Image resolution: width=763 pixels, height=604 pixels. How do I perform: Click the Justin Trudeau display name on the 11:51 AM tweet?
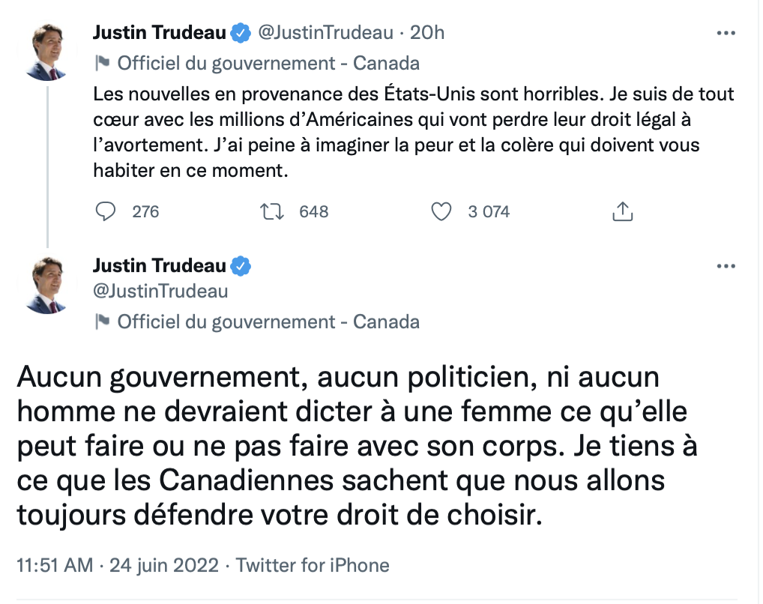click(159, 266)
